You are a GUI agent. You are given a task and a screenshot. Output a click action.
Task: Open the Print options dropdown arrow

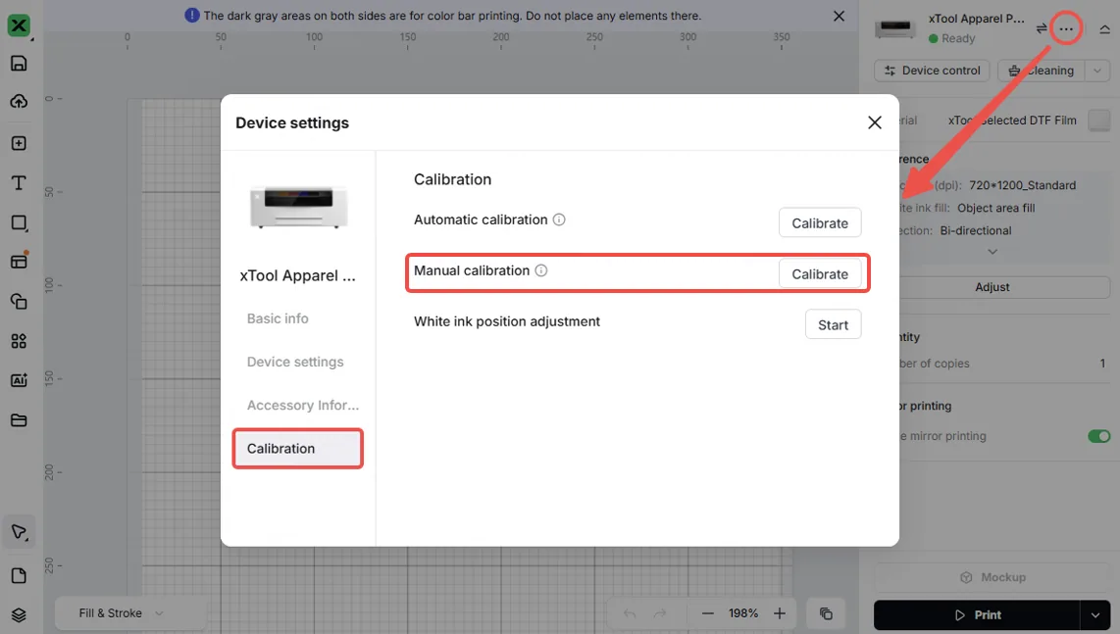[x=1095, y=614]
